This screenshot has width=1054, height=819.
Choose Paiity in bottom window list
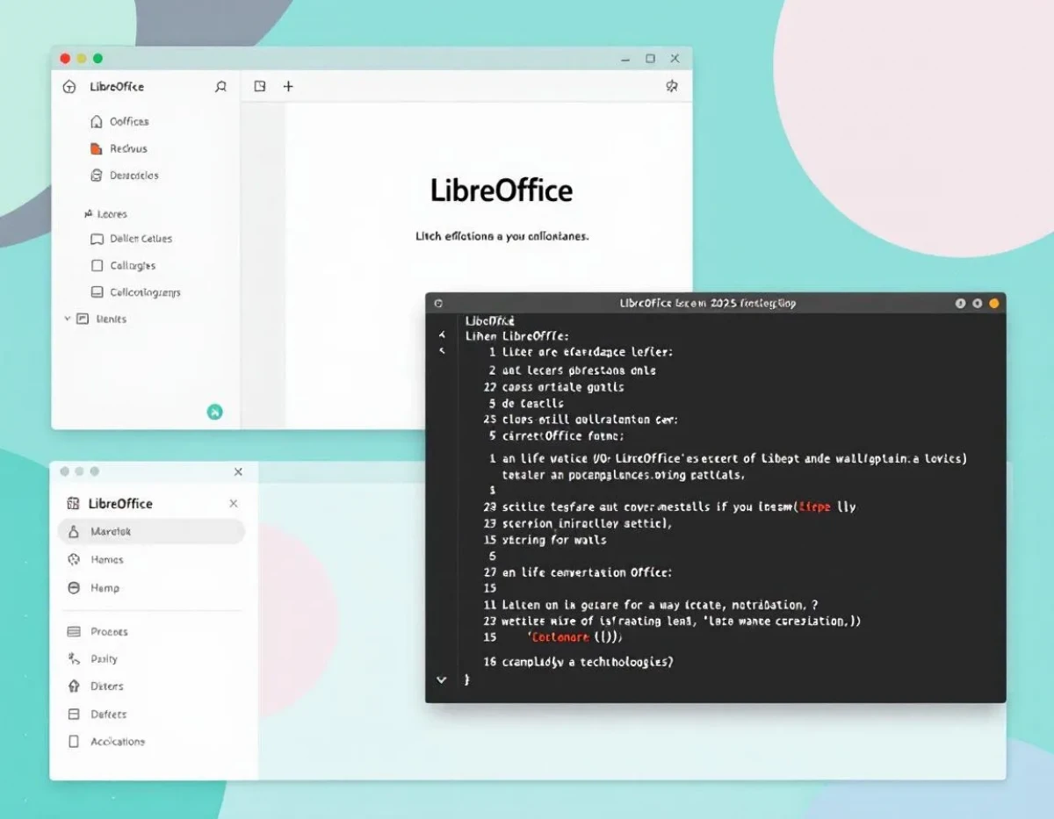pos(104,658)
